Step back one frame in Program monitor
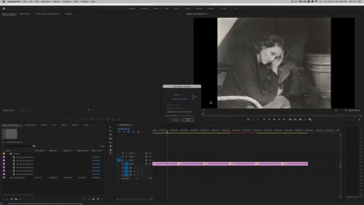The width and height of the screenshot is (364, 205). click(x=269, y=120)
